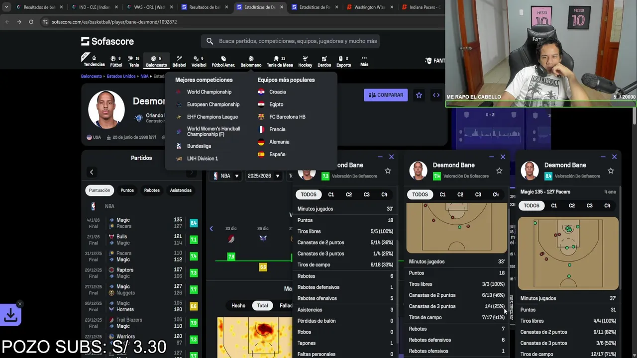Viewport: 637px width, 358px height.
Task: Click the shot heatmap thumbnail
Action: tap(255, 337)
